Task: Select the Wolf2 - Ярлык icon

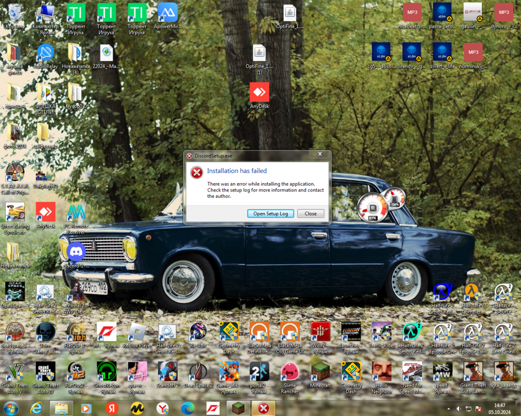Action: pyautogui.click(x=320, y=338)
